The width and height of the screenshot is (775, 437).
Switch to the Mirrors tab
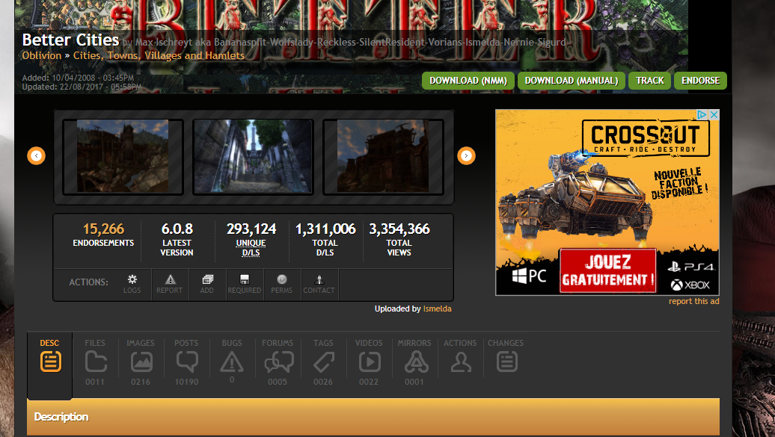click(x=414, y=362)
